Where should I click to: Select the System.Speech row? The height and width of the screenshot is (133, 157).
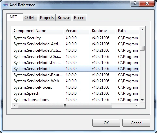pyautogui.click(x=76, y=93)
